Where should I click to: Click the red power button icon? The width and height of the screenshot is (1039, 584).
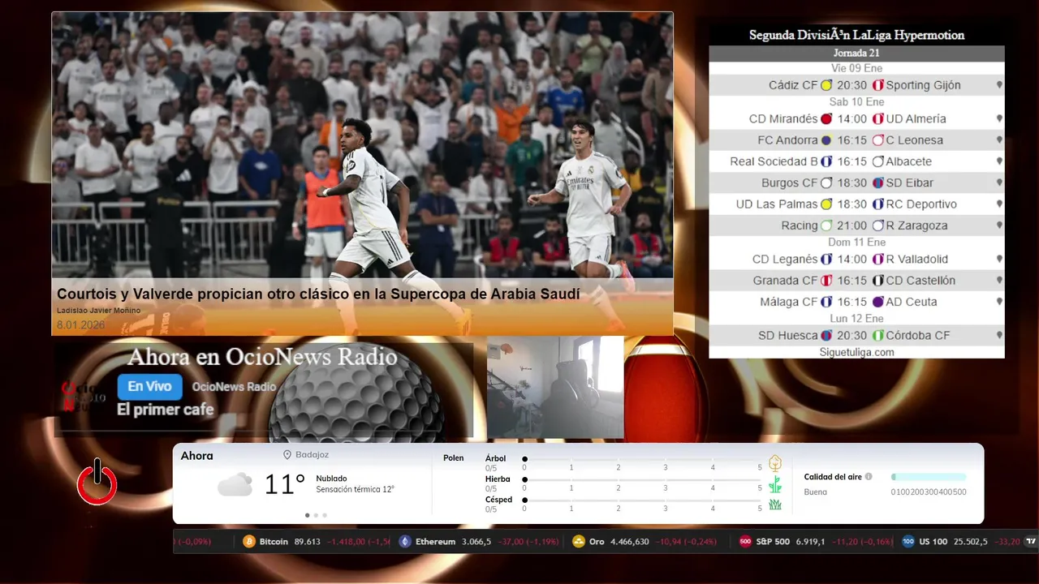tap(97, 483)
